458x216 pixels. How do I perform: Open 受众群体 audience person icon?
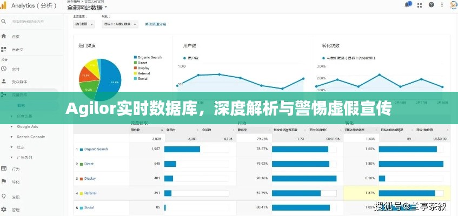click(x=3, y=82)
